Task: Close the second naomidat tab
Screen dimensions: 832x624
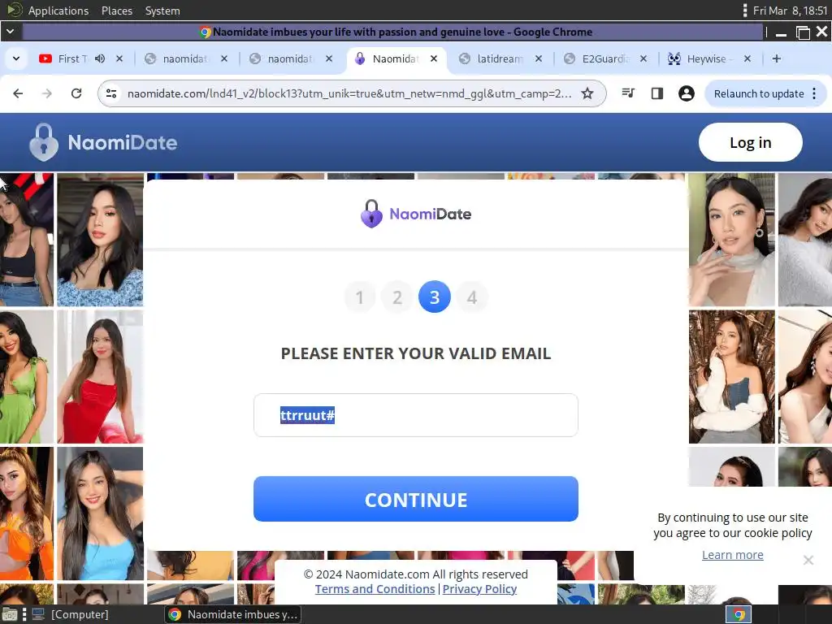Action: tap(329, 58)
